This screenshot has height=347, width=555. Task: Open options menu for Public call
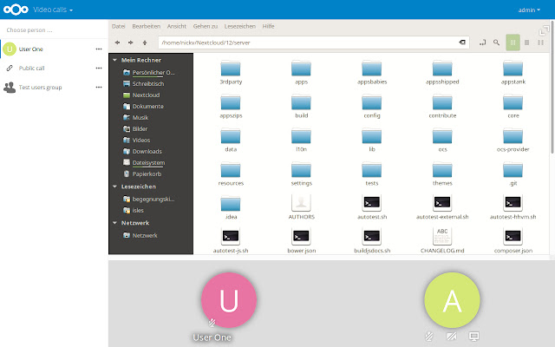coord(98,68)
